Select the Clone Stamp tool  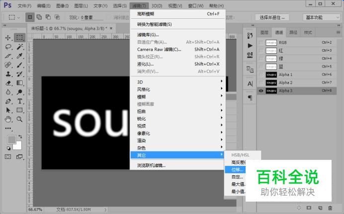click(x=8, y=74)
